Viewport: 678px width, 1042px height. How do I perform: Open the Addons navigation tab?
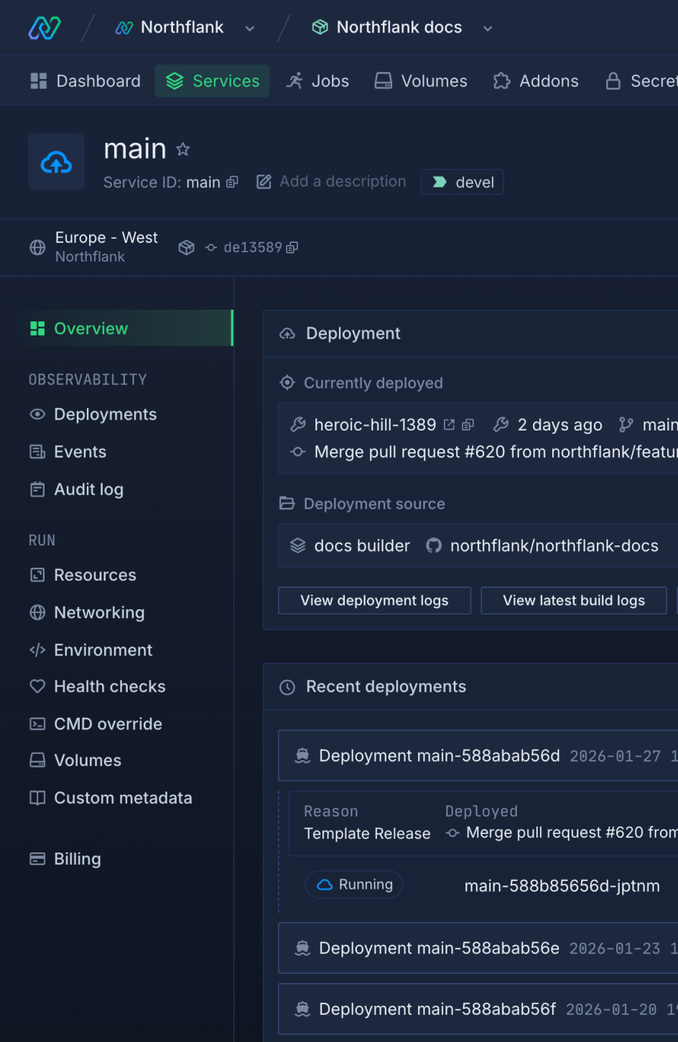pos(535,81)
